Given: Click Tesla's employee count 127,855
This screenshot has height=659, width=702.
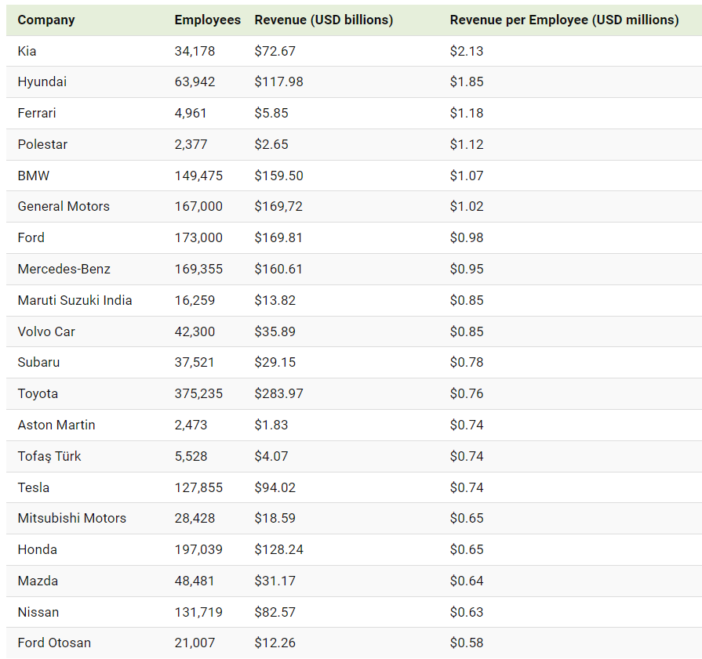Looking at the screenshot, I should [x=198, y=487].
